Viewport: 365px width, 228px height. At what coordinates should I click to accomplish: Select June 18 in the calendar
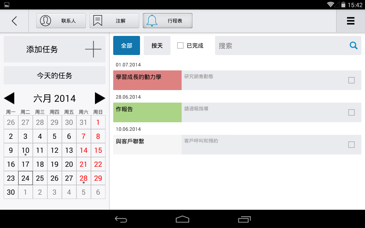pos(40,164)
